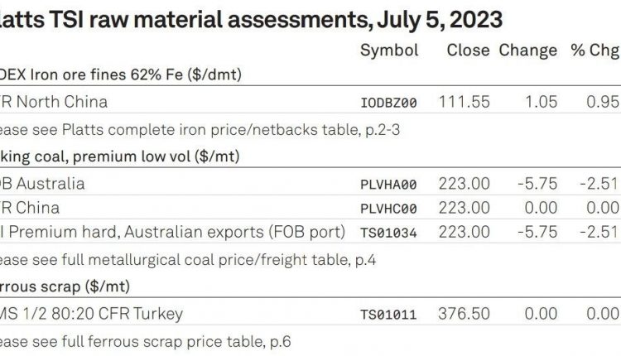This screenshot has width=621, height=356.
Task: Click the Symbol column header
Action: [x=389, y=51]
